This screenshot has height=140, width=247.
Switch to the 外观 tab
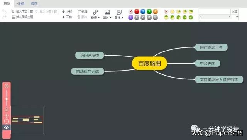pos(20,3)
